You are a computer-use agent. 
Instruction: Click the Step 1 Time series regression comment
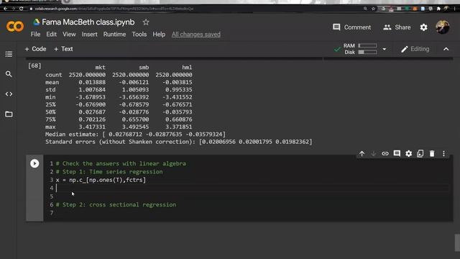point(109,171)
